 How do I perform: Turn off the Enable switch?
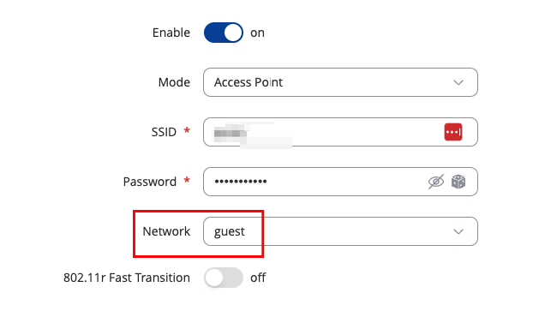pos(224,33)
